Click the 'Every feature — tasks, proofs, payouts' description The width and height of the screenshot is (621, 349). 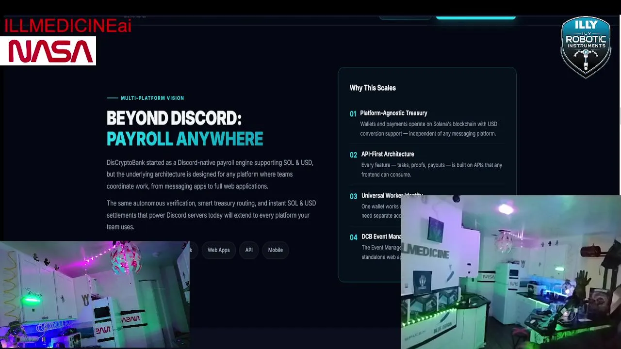tap(432, 170)
